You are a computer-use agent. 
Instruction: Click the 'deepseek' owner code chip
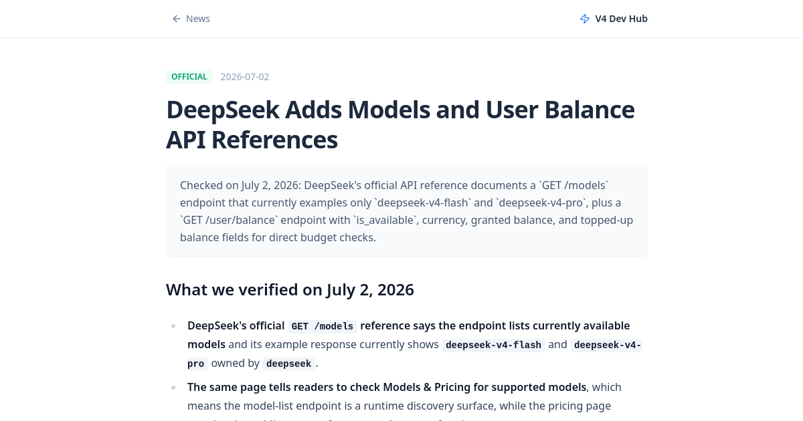(288, 364)
